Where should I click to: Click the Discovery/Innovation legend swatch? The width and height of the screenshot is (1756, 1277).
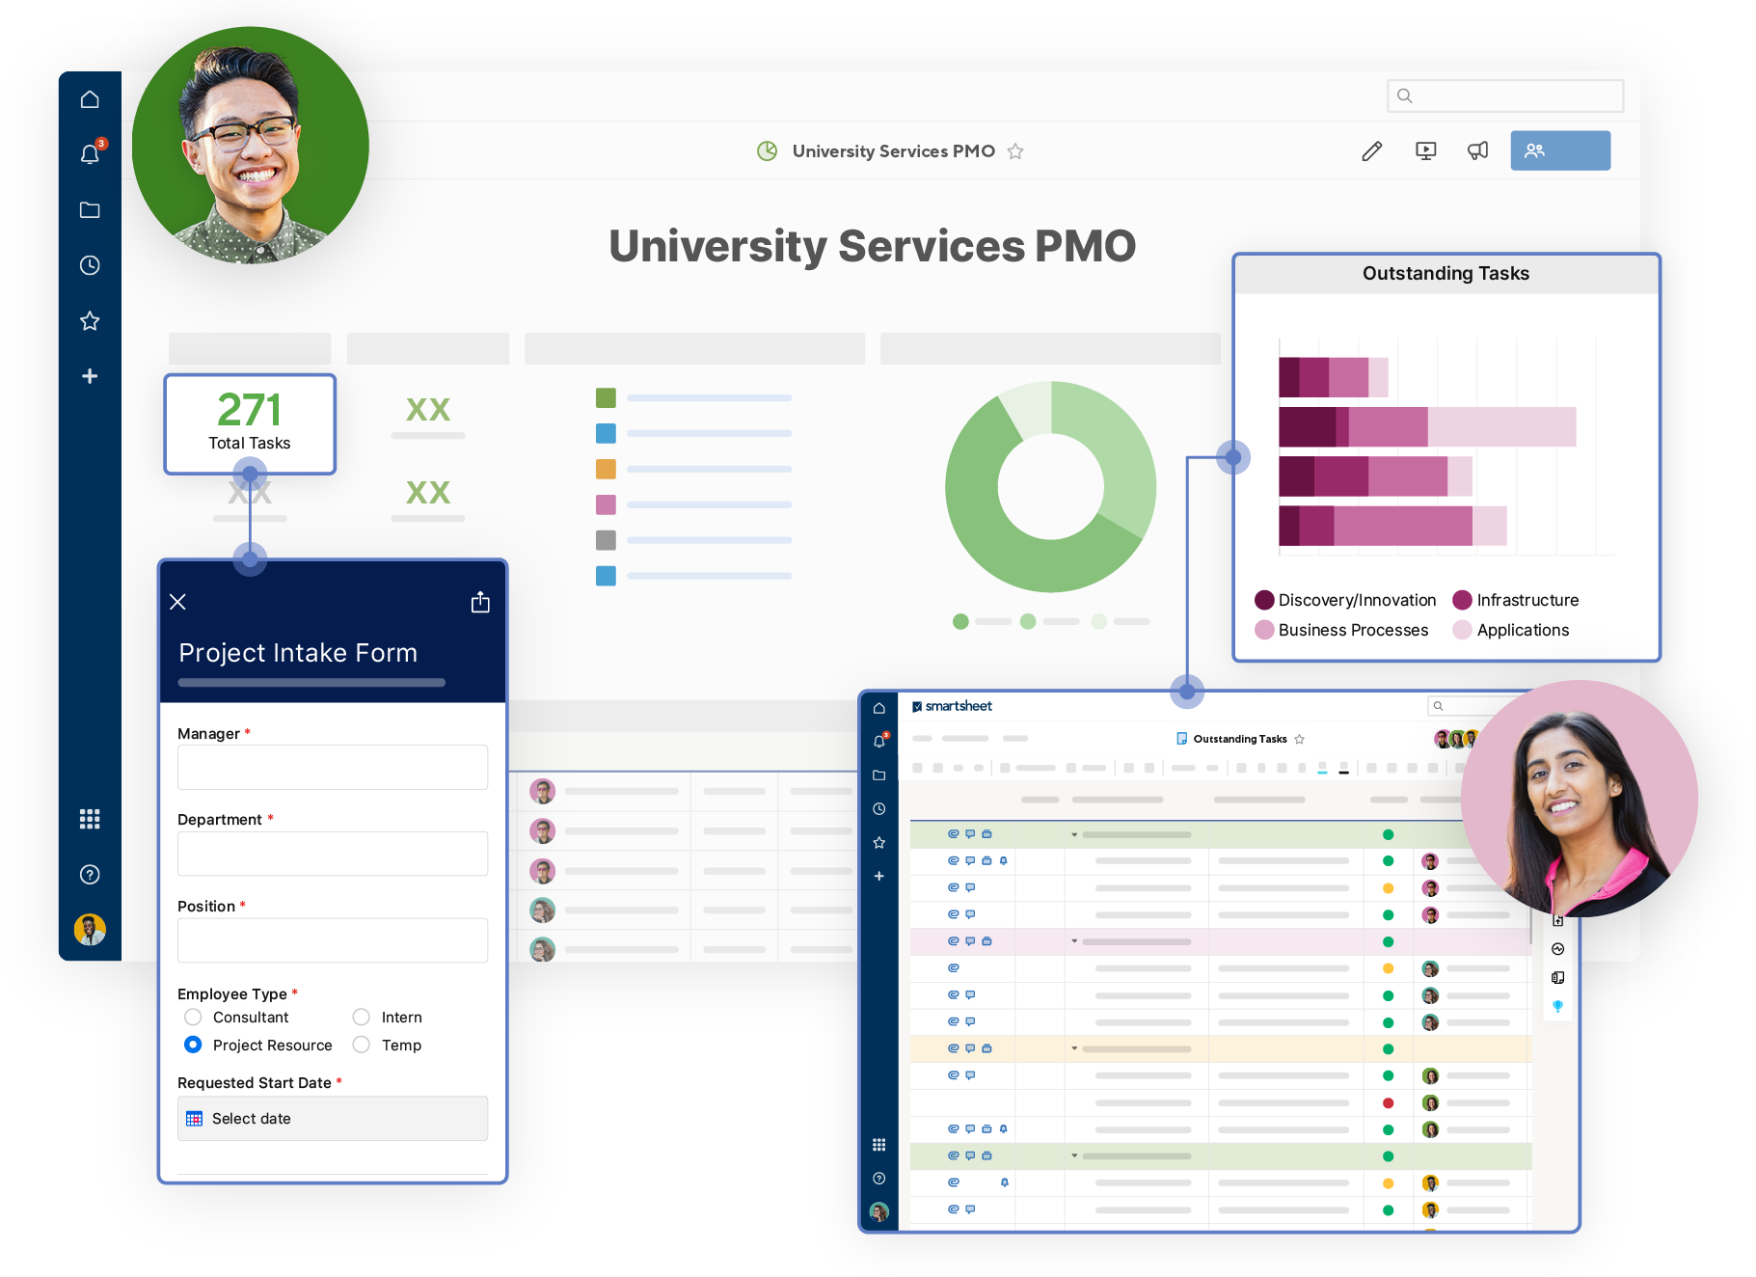(x=1264, y=600)
